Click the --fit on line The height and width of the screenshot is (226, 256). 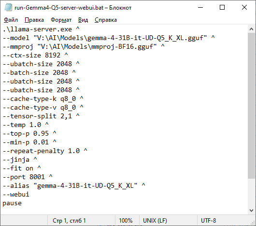point(22,169)
